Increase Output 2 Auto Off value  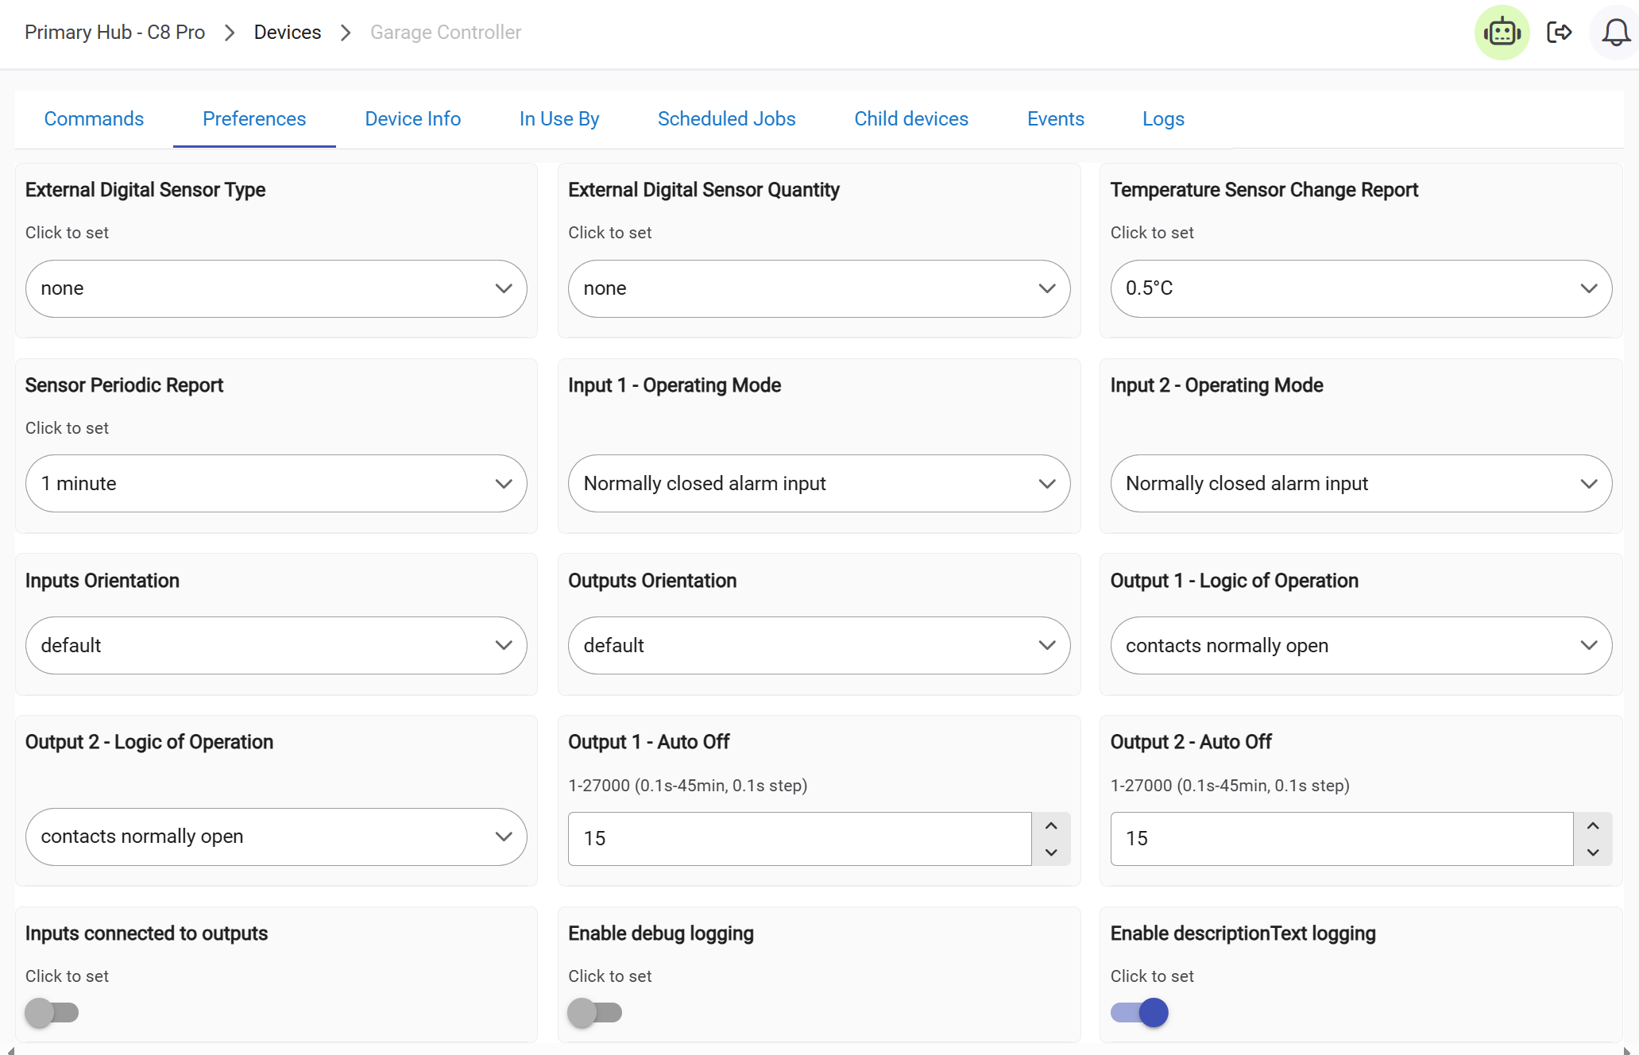click(1593, 826)
